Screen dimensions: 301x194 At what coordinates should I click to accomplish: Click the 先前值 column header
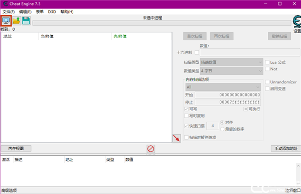point(141,36)
